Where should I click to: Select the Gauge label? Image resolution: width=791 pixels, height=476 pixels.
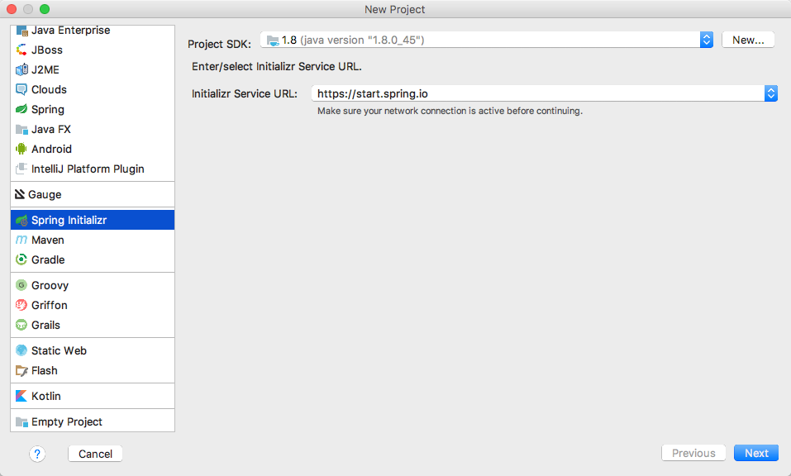(45, 195)
